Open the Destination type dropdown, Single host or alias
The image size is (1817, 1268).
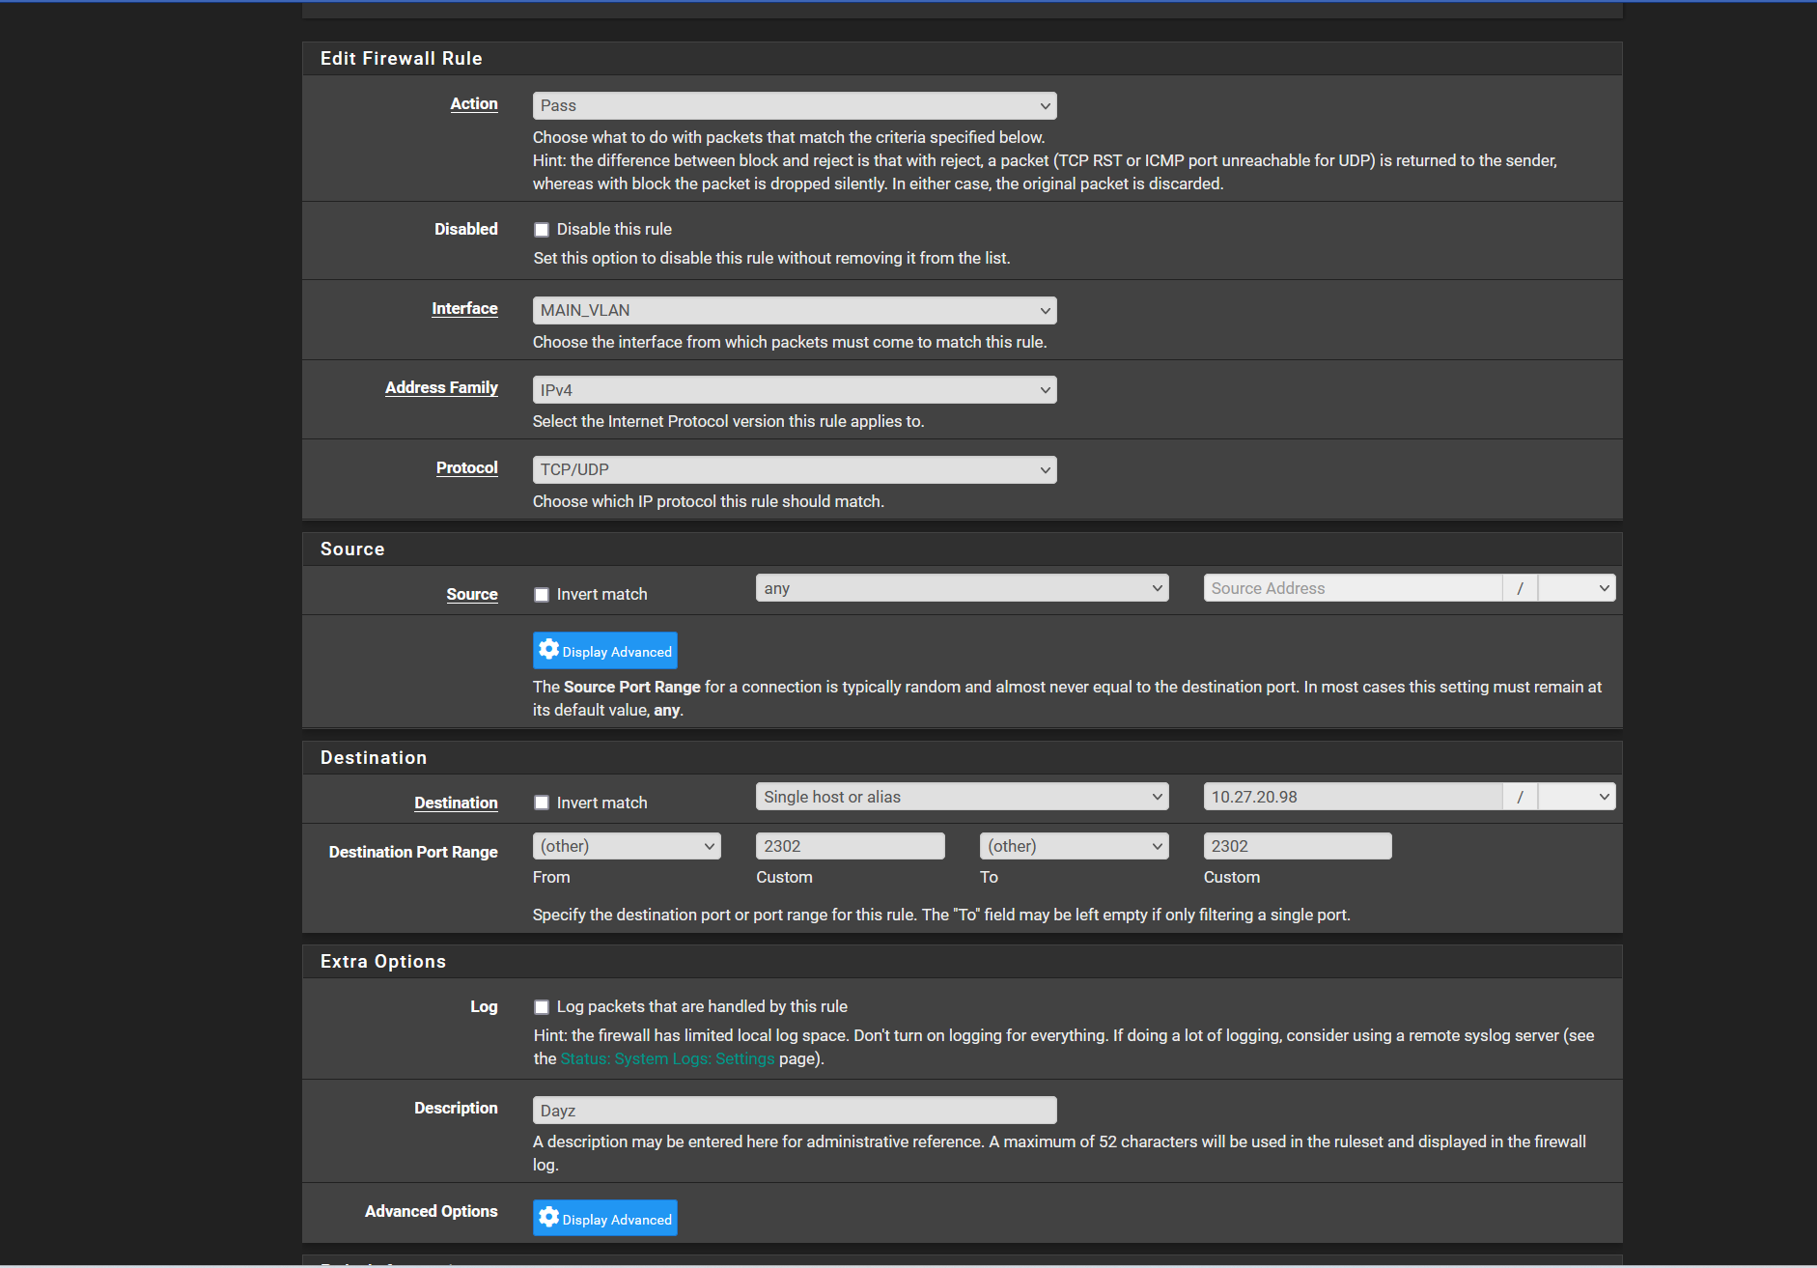pos(962,797)
